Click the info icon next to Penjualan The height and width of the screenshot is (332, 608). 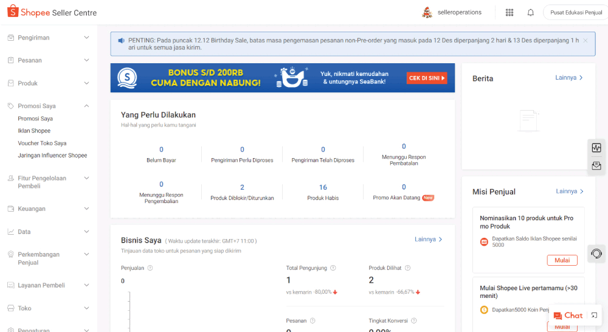point(150,268)
